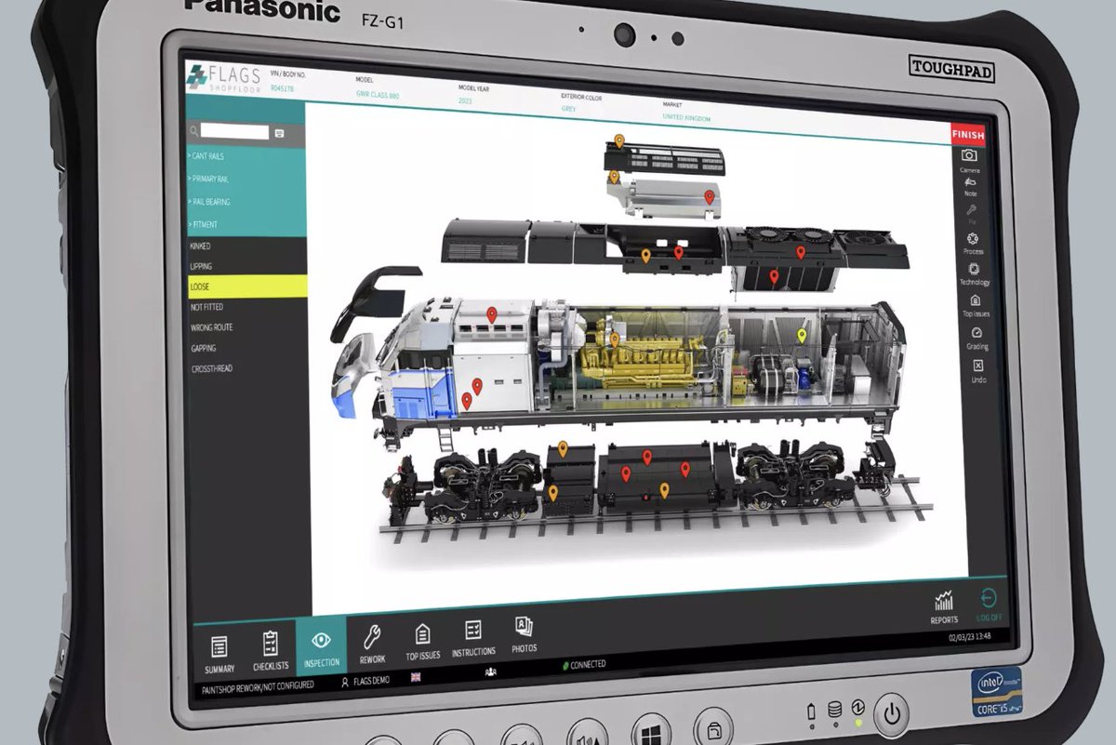The height and width of the screenshot is (745, 1116).
Task: Select red pin on silver roof panel
Action: click(709, 196)
